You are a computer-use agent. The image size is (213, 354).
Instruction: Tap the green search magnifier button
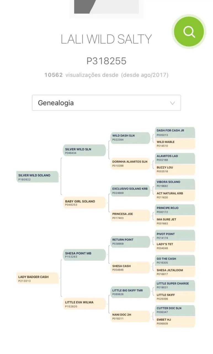189,32
